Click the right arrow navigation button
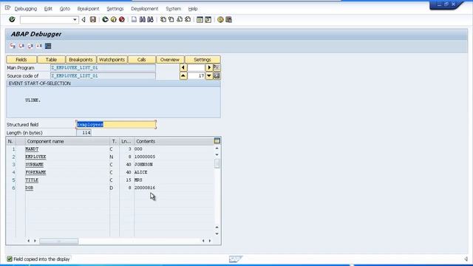The width and height of the screenshot is (473, 266). click(209, 67)
